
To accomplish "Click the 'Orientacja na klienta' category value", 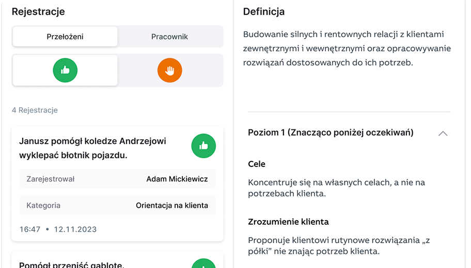I will point(171,205).
